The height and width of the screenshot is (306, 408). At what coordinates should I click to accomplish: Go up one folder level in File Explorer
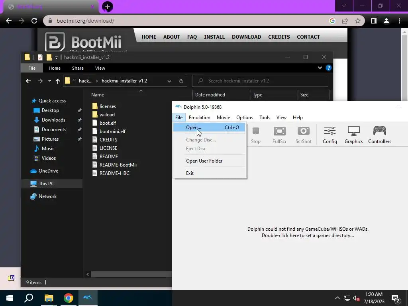57,81
